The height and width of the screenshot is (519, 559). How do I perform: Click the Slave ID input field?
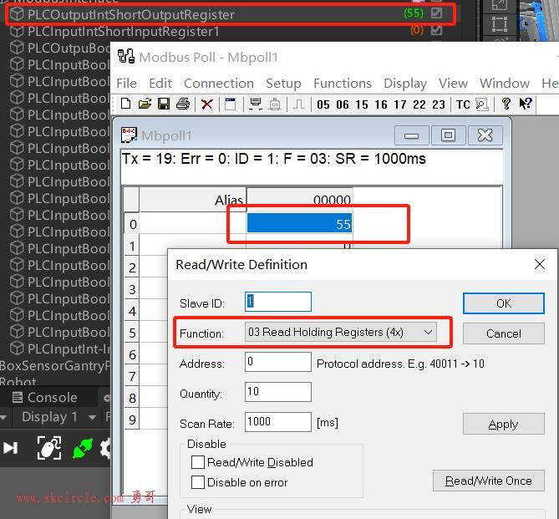pyautogui.click(x=278, y=302)
